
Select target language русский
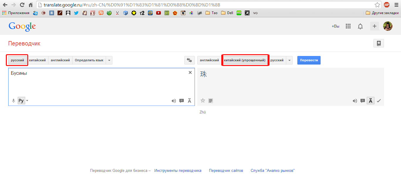(x=277, y=60)
